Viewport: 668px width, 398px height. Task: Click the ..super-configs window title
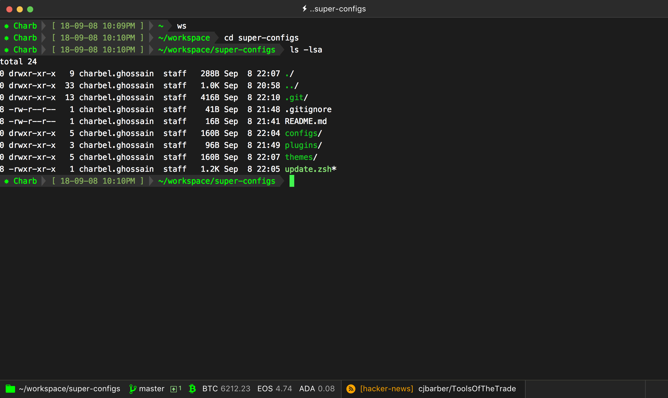tap(338, 9)
